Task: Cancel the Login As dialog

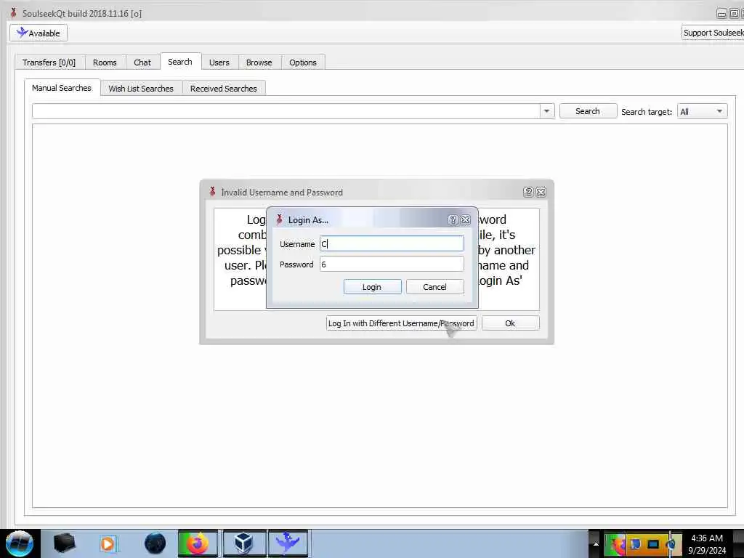Action: pyautogui.click(x=434, y=286)
